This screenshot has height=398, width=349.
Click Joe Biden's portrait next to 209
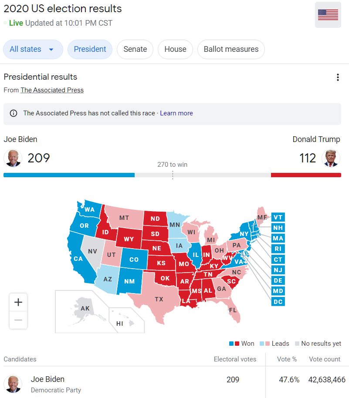click(13, 158)
